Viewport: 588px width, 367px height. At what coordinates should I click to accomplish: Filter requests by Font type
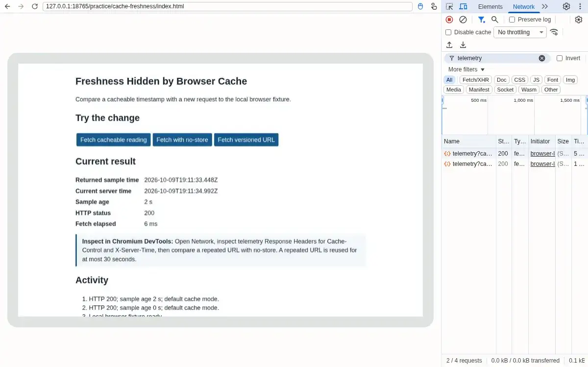click(553, 80)
